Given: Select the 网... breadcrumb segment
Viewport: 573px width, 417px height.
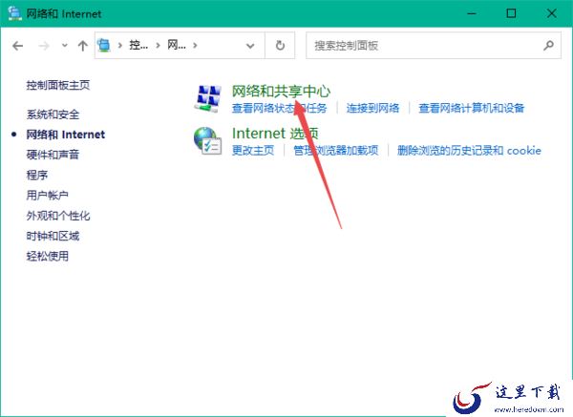Looking at the screenshot, I should (177, 45).
